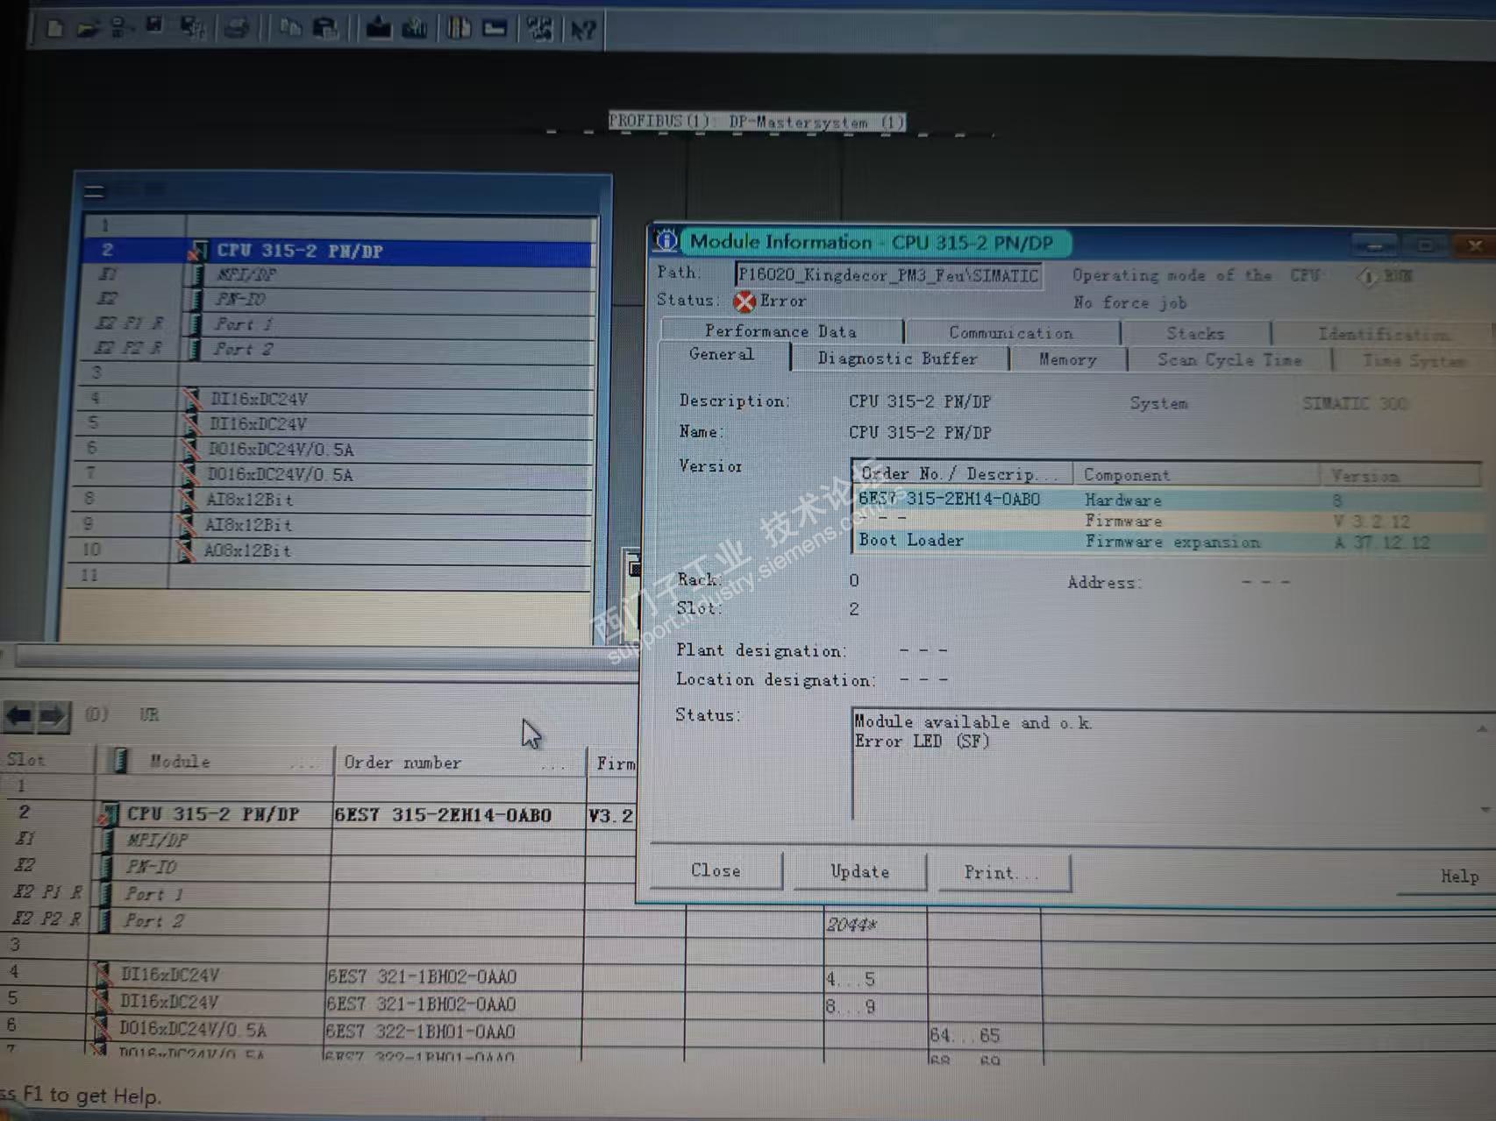Switch to the Diagnostic Buffer tab
The width and height of the screenshot is (1496, 1121).
point(898,358)
